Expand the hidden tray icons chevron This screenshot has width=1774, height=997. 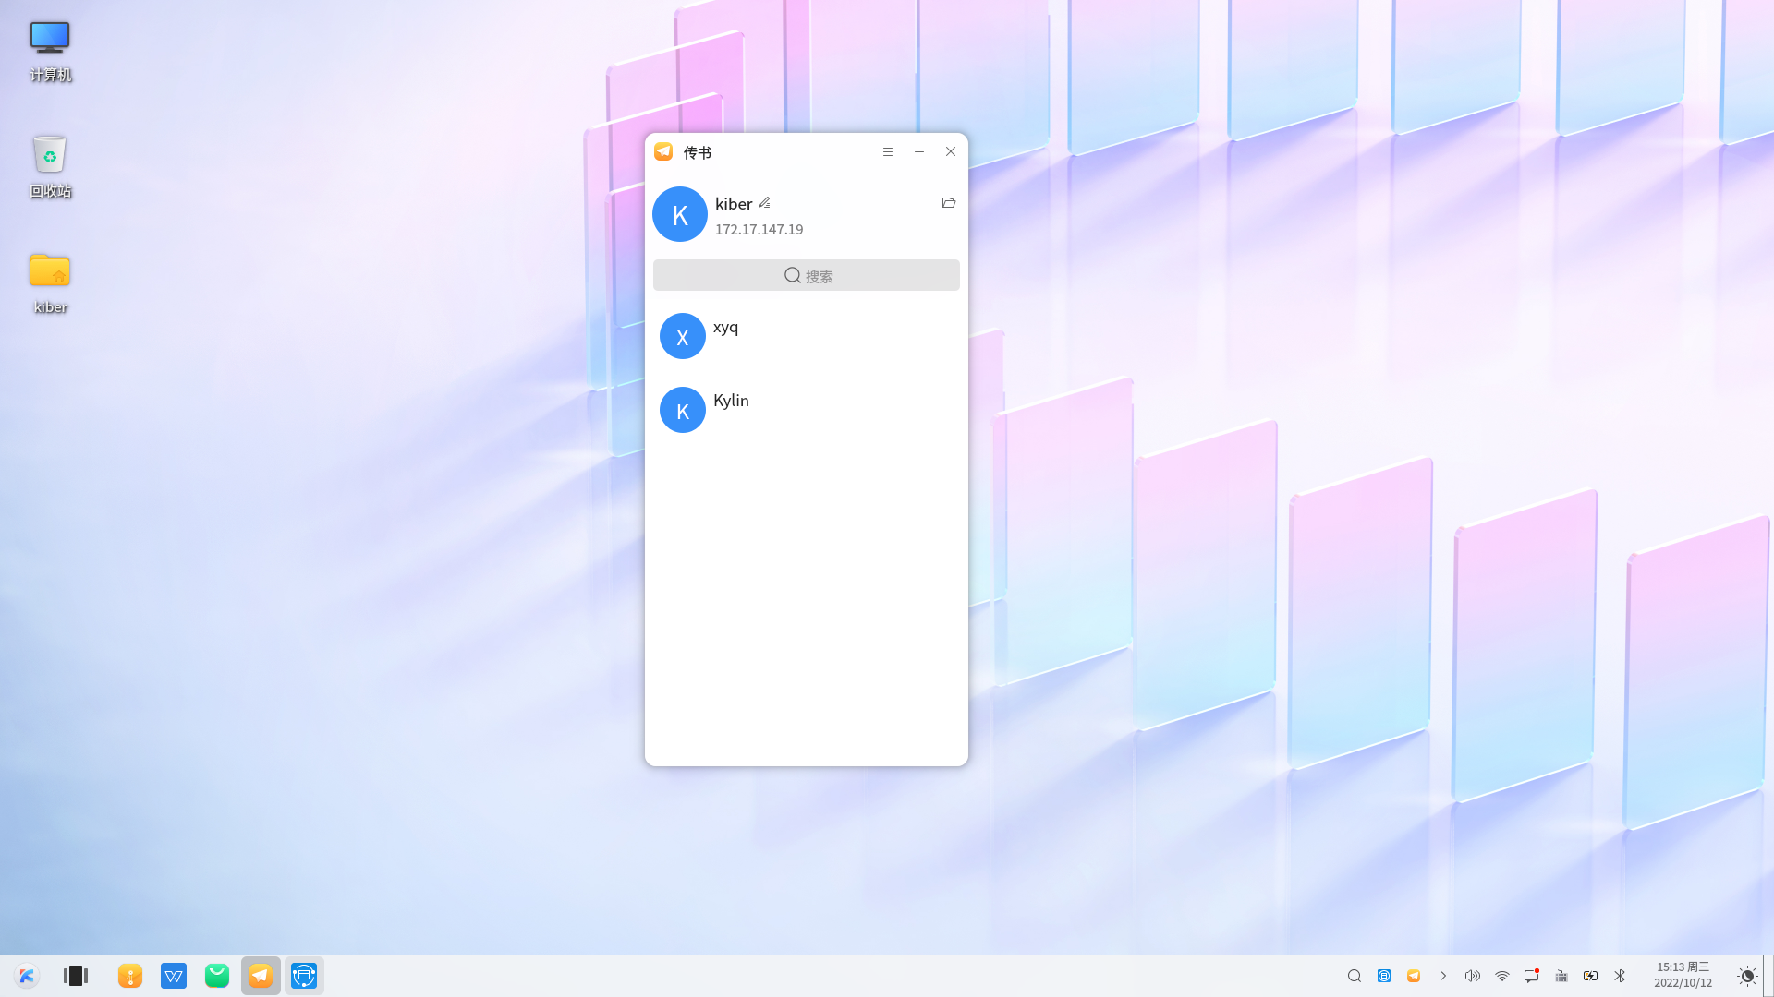tap(1443, 976)
